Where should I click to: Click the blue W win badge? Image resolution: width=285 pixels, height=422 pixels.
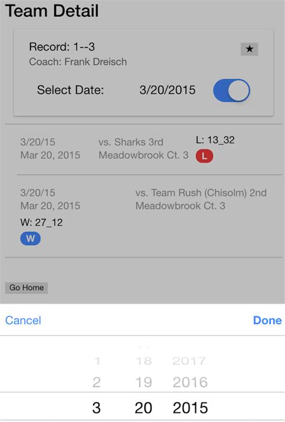[x=31, y=239]
